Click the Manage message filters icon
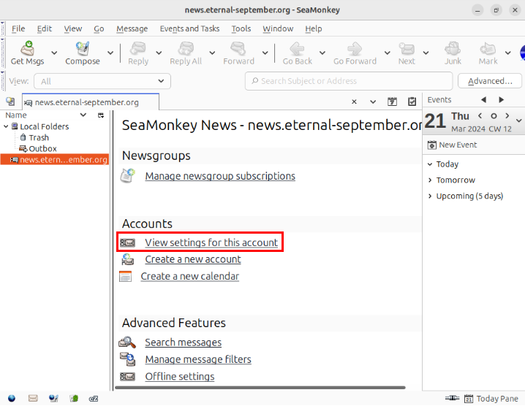This screenshot has height=406, width=525. [127, 359]
